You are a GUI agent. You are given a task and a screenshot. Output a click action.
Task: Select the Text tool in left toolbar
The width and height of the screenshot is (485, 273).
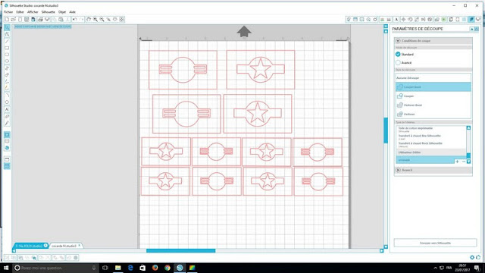7,109
